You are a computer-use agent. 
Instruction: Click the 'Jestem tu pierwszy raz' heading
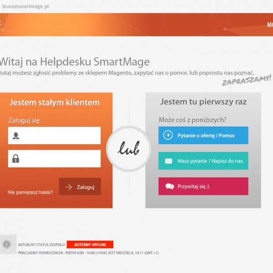203,102
